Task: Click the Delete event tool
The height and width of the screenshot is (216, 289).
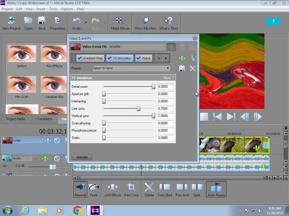Action: click(x=149, y=189)
